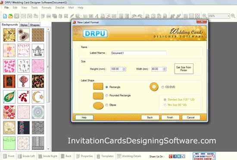This screenshot has height=160, width=237.
Task: Select the green leaf background thumbnail
Action: coord(9,97)
